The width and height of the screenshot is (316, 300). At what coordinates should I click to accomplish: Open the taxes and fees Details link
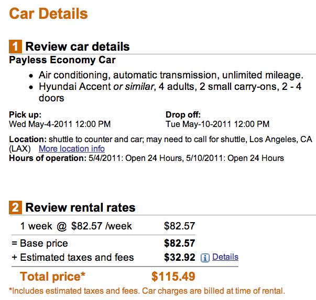pos(225,257)
